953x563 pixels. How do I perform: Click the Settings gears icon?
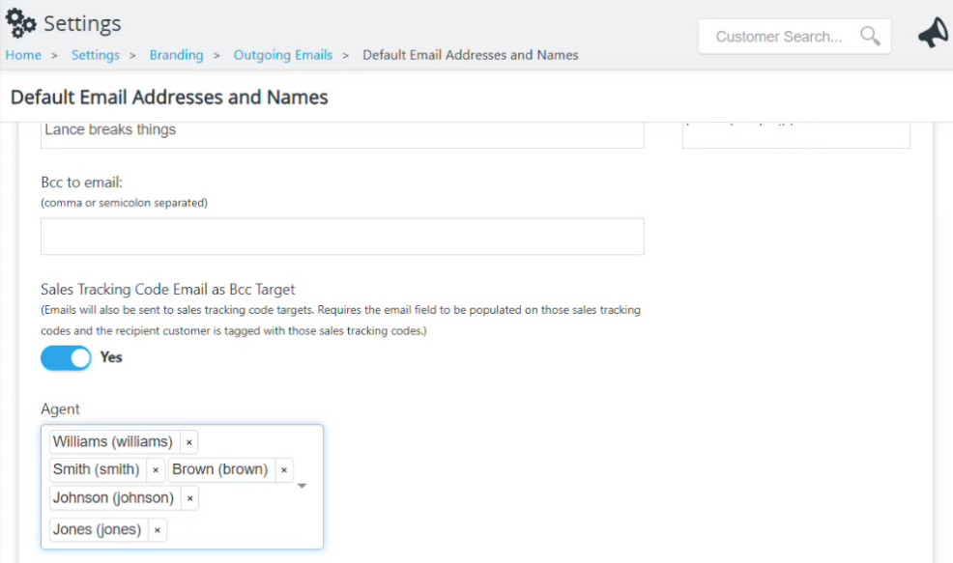pyautogui.click(x=20, y=23)
